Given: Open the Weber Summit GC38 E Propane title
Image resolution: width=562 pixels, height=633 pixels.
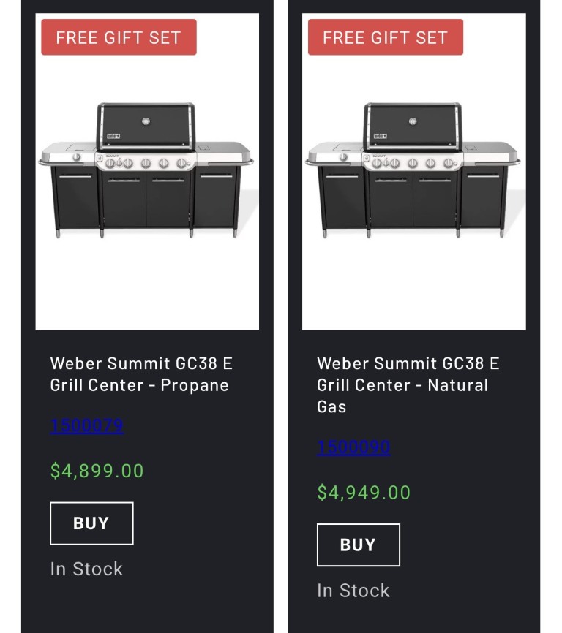Looking at the screenshot, I should coord(141,374).
